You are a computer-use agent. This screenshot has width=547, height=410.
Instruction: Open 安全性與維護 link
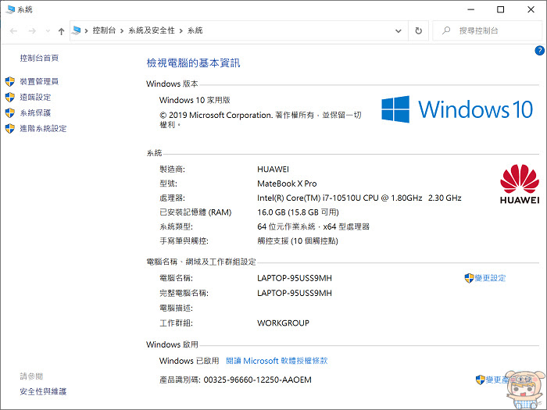click(x=43, y=391)
